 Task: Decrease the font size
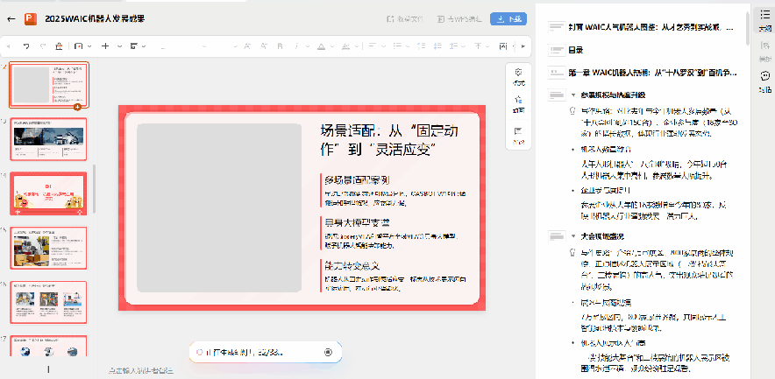pos(264,46)
